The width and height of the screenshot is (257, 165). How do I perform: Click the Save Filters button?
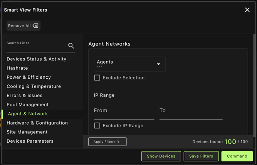coord(201,156)
